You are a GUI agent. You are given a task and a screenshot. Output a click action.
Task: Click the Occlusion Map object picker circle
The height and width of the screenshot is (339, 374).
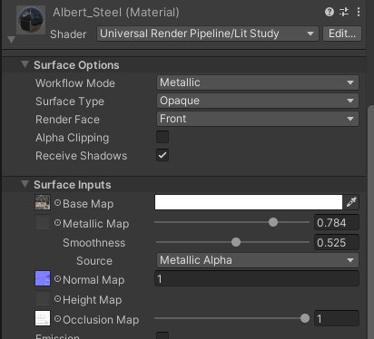click(57, 319)
